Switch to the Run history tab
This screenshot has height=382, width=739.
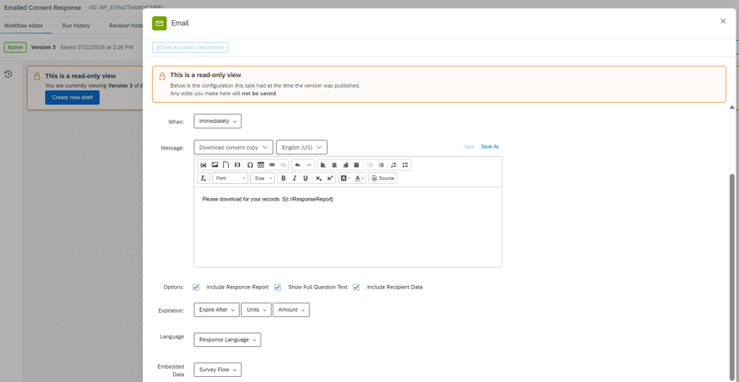click(x=76, y=25)
